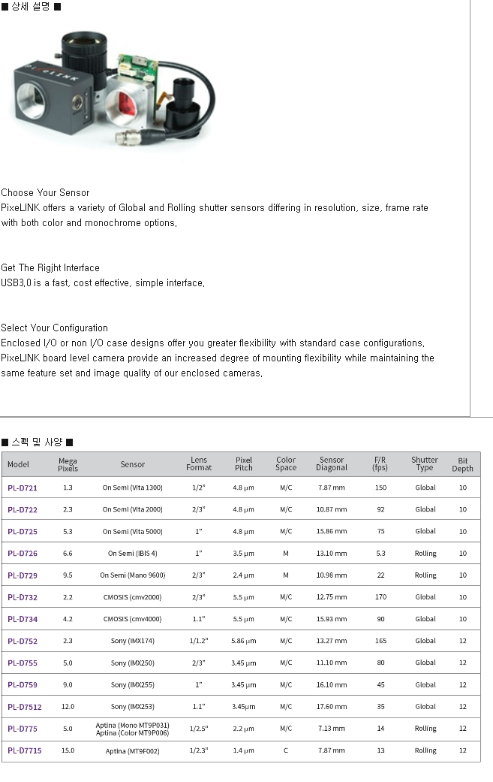Image resolution: width=493 pixels, height=782 pixels.
Task: Click the PL-D7715 model name
Action: coord(25,750)
